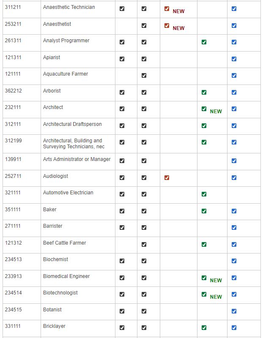Toggle the green checkbox in the Arborist row

click(204, 93)
